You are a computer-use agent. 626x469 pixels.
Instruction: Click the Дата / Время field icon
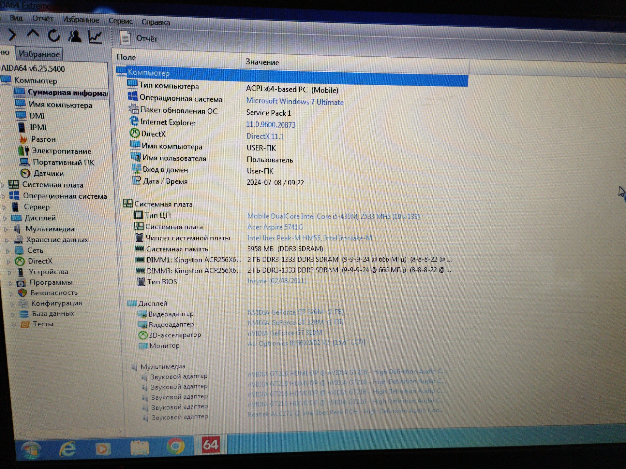(136, 180)
